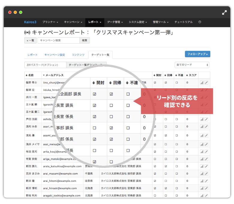Click pencil edit icon for 新田 勝久 row
The image size is (234, 204).
(x=206, y=166)
